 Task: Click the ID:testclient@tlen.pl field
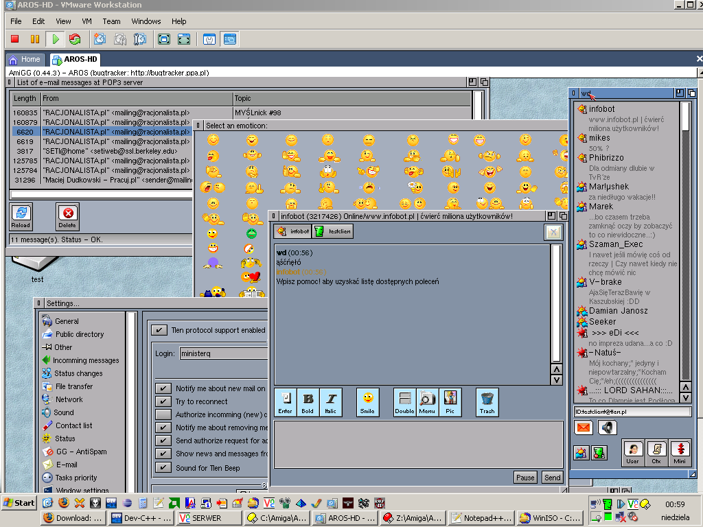pos(632,412)
